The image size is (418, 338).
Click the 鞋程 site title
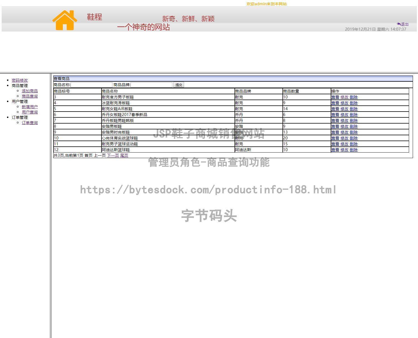point(95,17)
